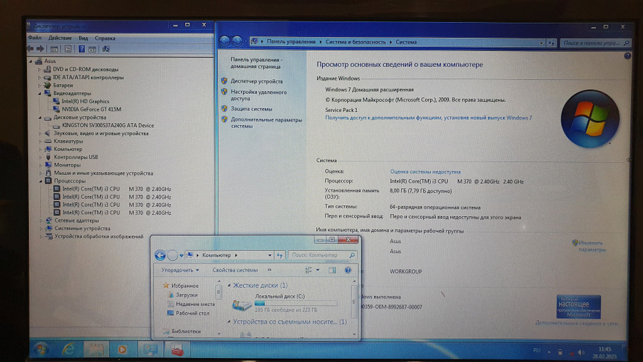Open Защита системы sidebar link
643x362 pixels.
click(251, 109)
